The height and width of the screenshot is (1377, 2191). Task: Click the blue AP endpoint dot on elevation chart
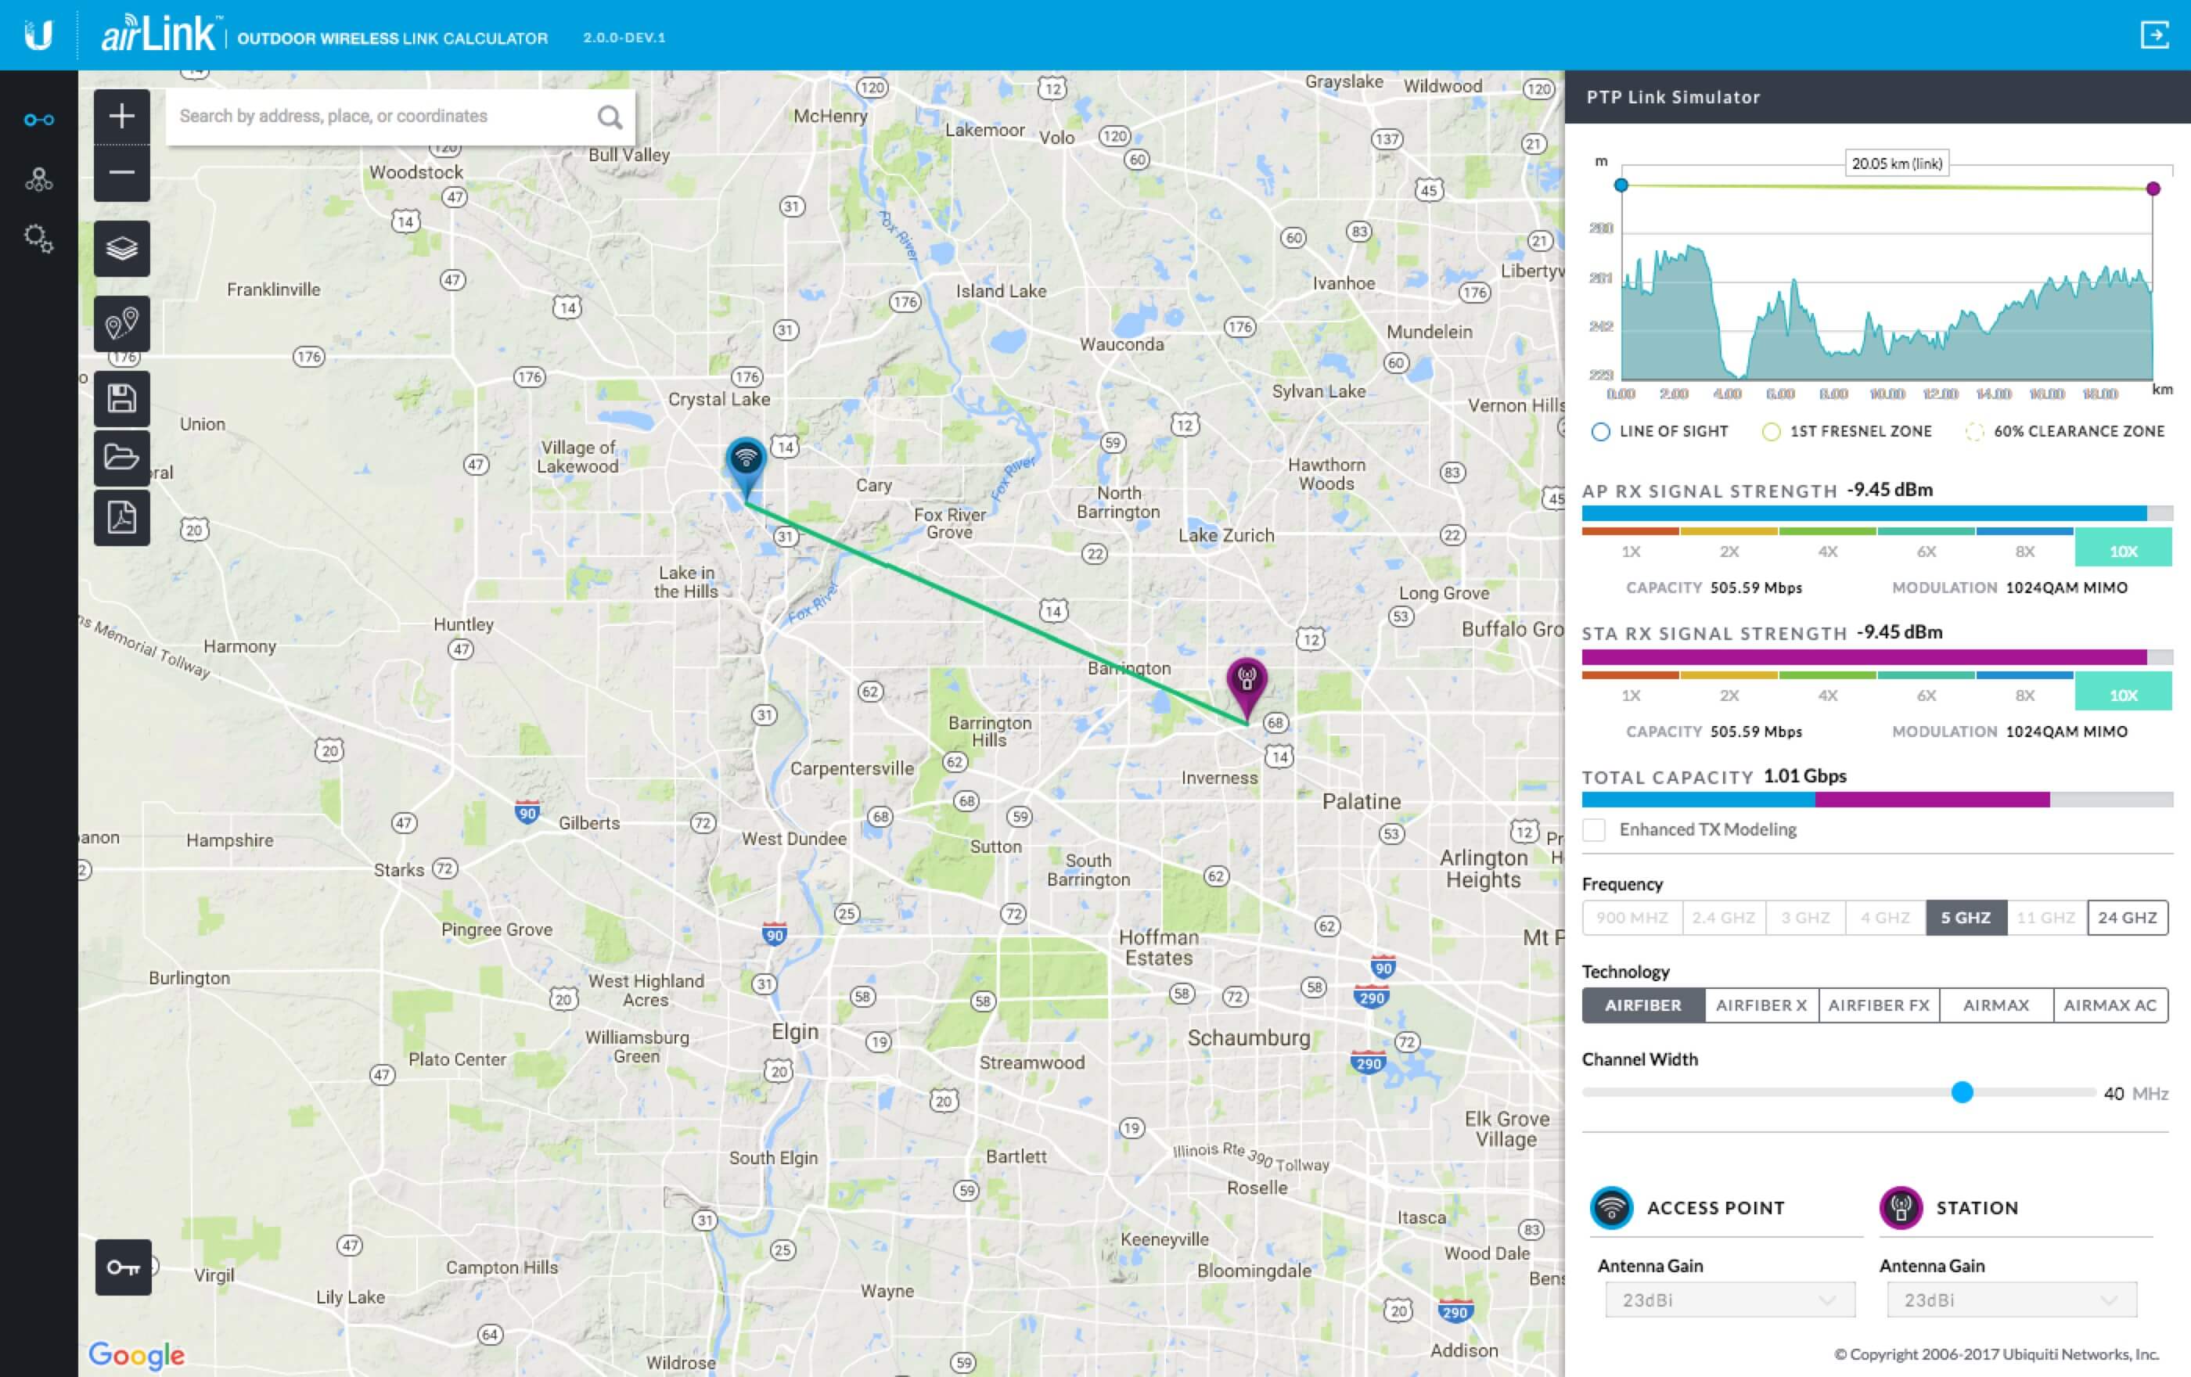coord(1621,185)
